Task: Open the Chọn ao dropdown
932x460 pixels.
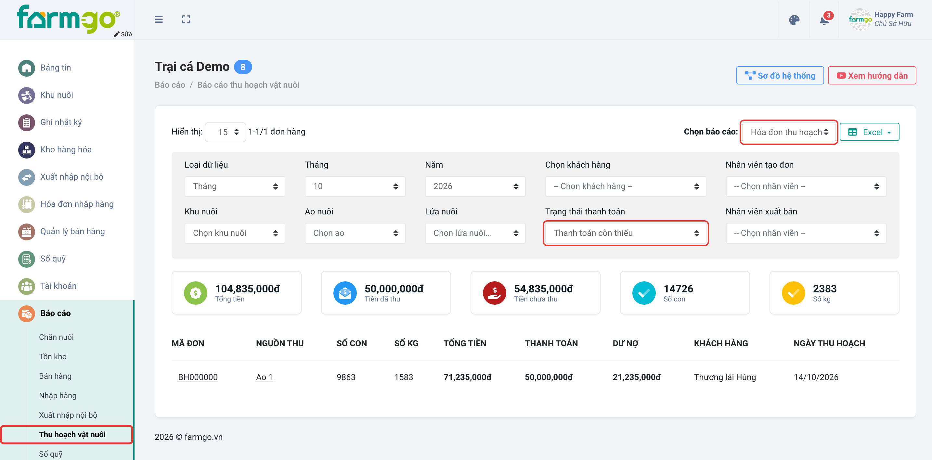Action: click(355, 233)
